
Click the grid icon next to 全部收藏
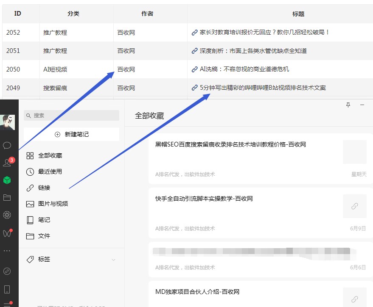tap(30, 156)
